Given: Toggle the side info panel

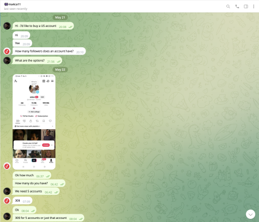Looking at the screenshot, I should point(246,7).
